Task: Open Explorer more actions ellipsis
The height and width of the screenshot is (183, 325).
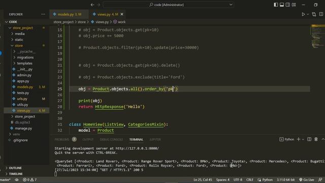Action: click(43, 14)
